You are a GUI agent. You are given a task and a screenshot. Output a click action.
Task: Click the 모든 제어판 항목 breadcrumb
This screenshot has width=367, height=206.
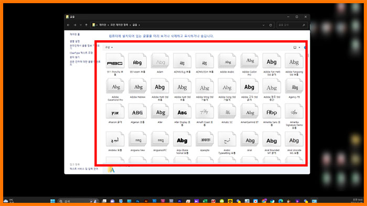(120, 25)
